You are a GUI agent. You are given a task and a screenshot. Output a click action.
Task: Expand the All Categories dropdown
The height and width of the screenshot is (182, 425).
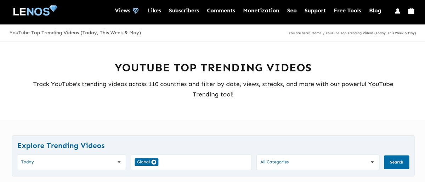(318, 162)
